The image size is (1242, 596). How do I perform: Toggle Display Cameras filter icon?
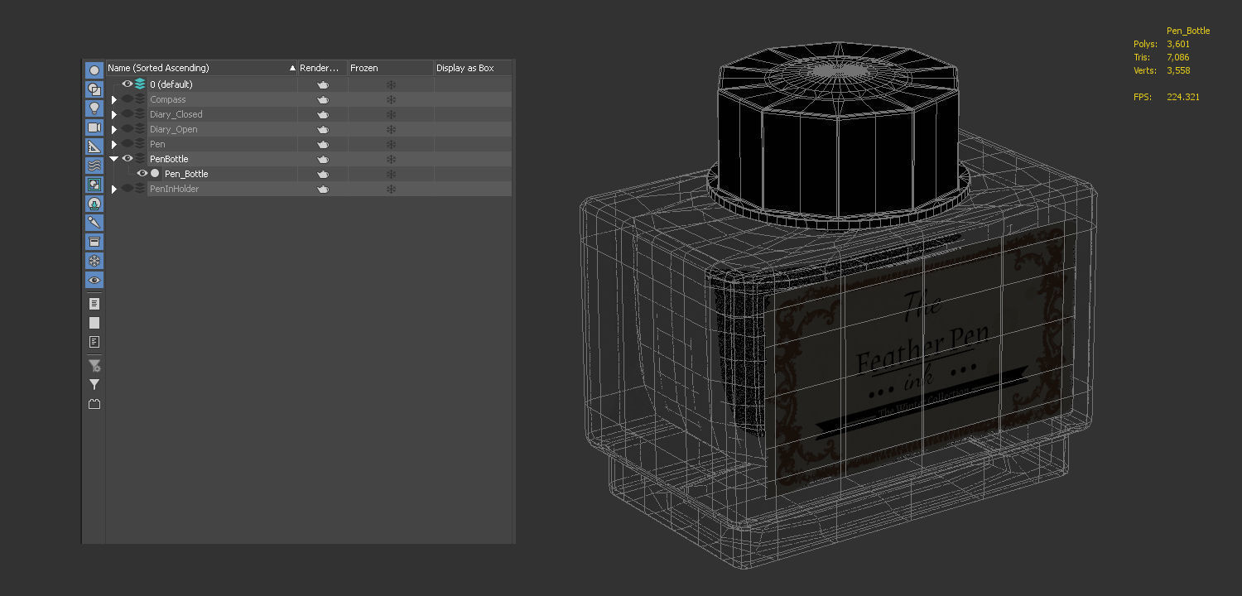pyautogui.click(x=94, y=127)
